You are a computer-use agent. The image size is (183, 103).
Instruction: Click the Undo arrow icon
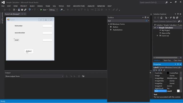[30, 10]
